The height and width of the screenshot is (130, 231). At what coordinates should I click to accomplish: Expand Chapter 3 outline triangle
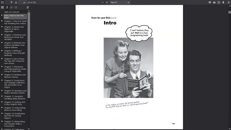[2, 35]
